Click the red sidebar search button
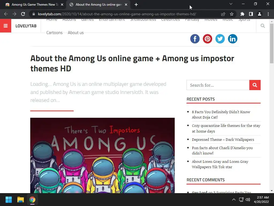The height and width of the screenshot is (206, 274). click(x=255, y=85)
